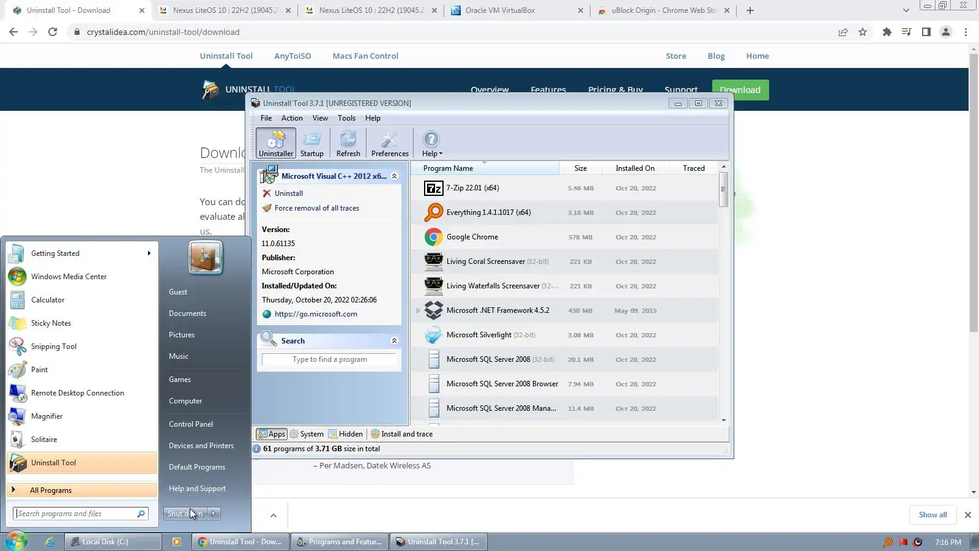
Task: Click the Calculator icon in Start menu
Action: 17,300
